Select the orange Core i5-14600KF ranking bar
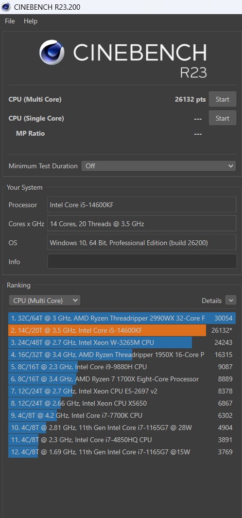The width and height of the screenshot is (242, 518). pyautogui.click(x=107, y=330)
